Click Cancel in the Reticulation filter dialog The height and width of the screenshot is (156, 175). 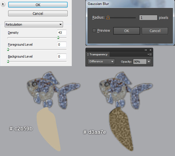[38, 13]
